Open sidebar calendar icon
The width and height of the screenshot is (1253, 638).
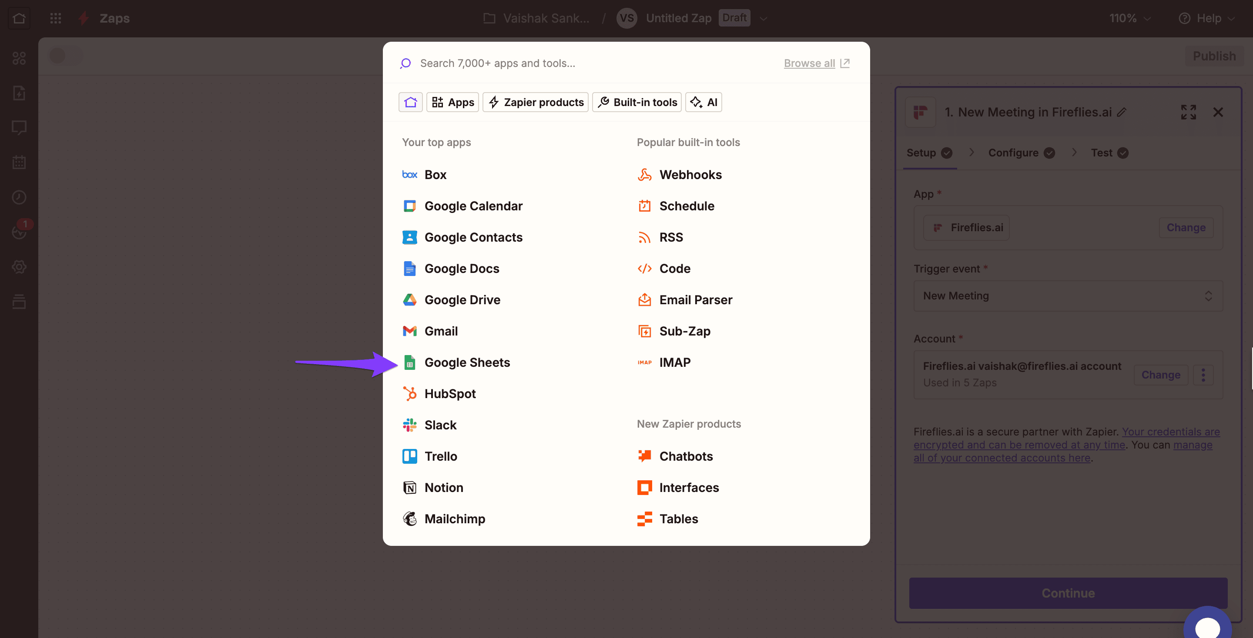(19, 162)
